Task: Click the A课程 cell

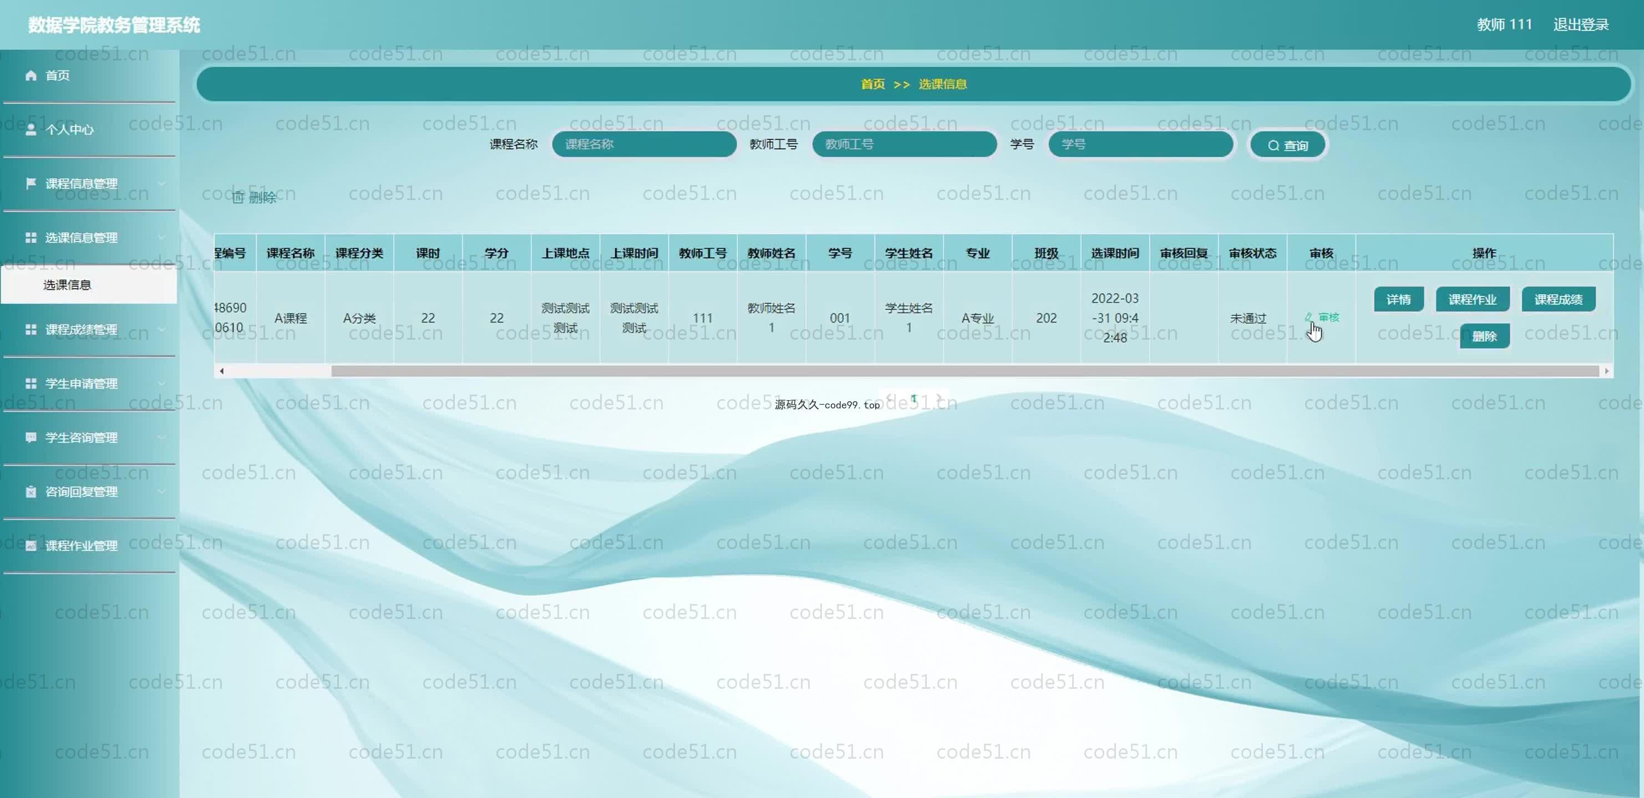Action: click(291, 318)
